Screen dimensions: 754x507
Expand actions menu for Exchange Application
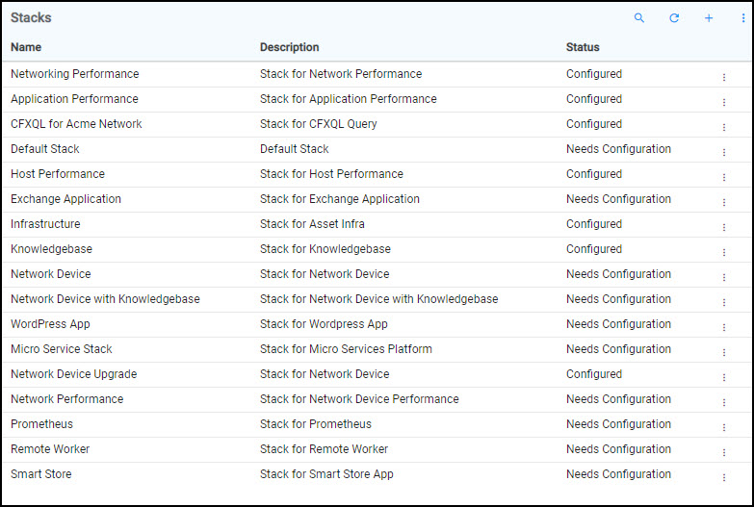[723, 202]
